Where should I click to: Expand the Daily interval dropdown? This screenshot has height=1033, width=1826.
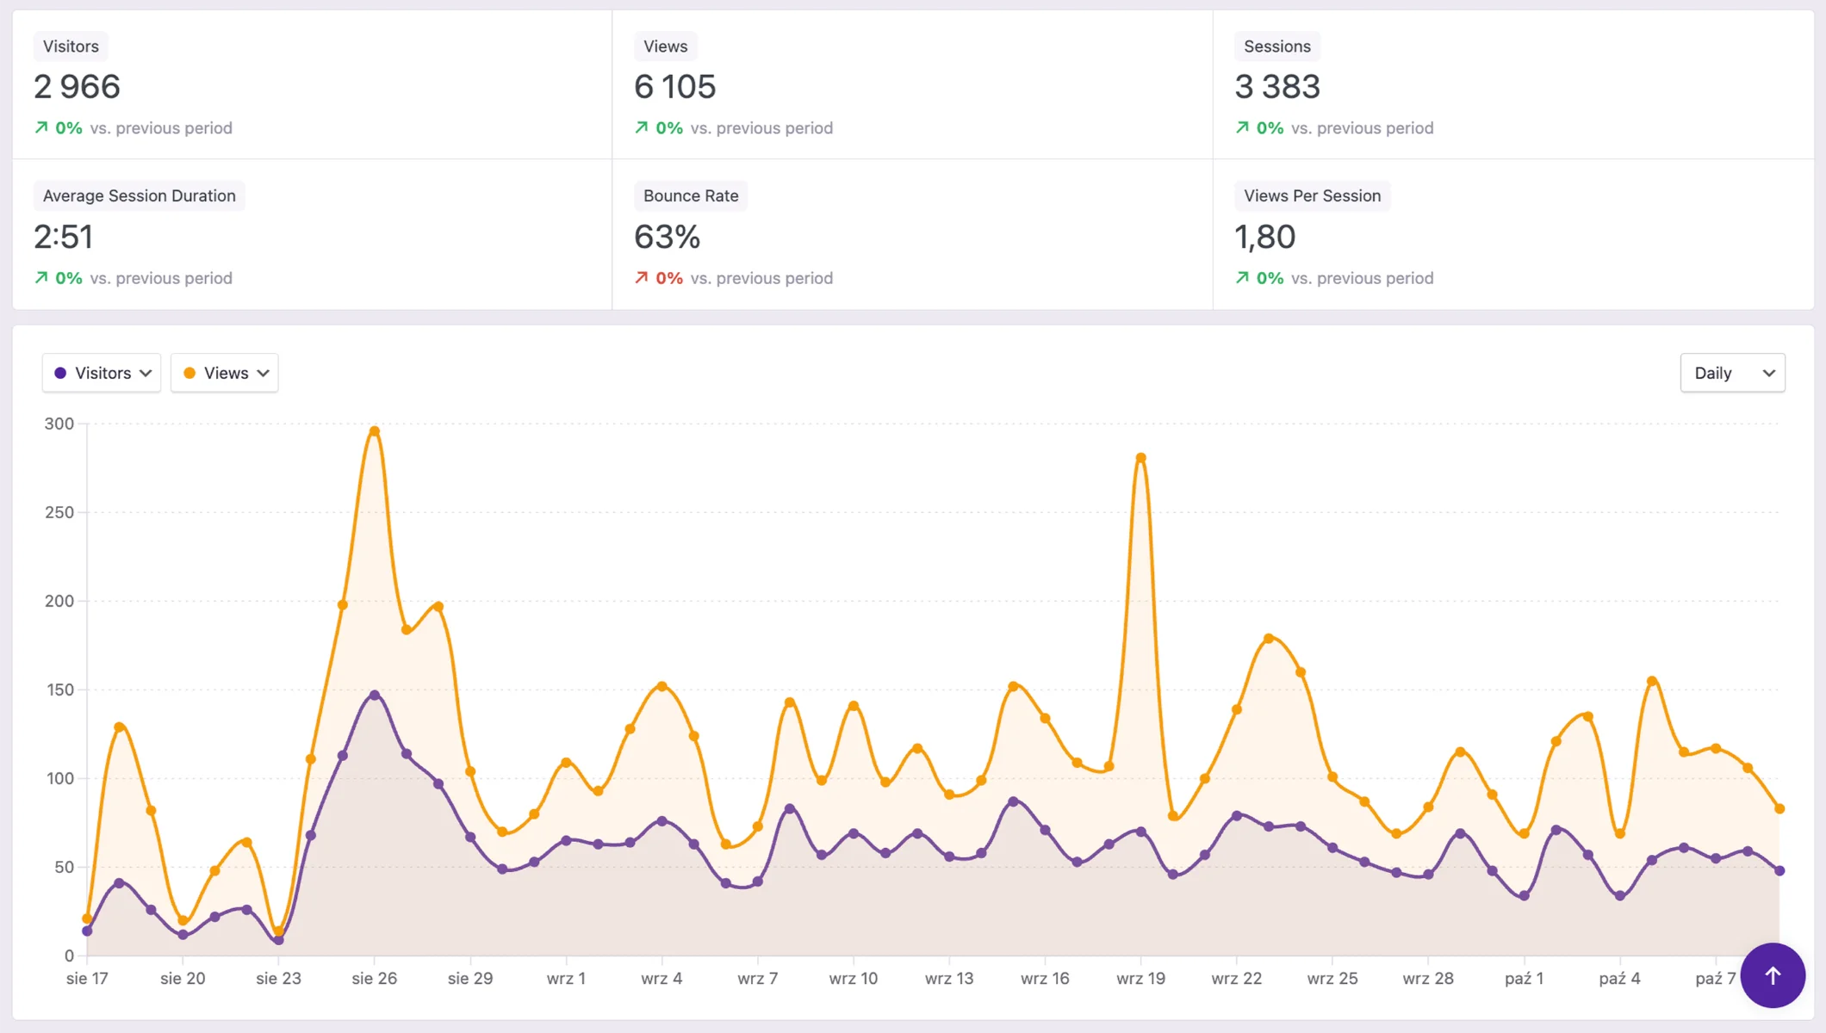[1732, 373]
